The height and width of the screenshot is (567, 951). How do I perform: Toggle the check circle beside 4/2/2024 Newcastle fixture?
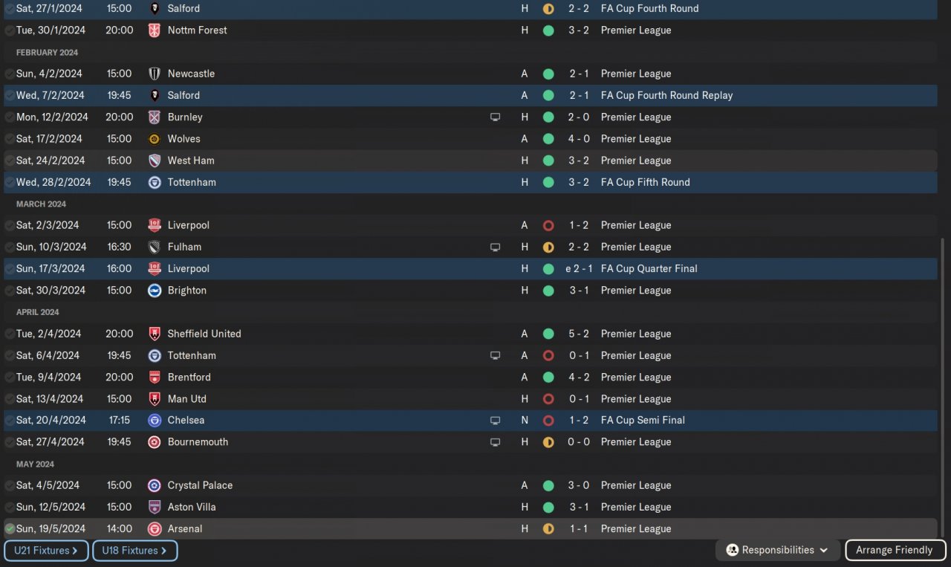pyautogui.click(x=10, y=74)
